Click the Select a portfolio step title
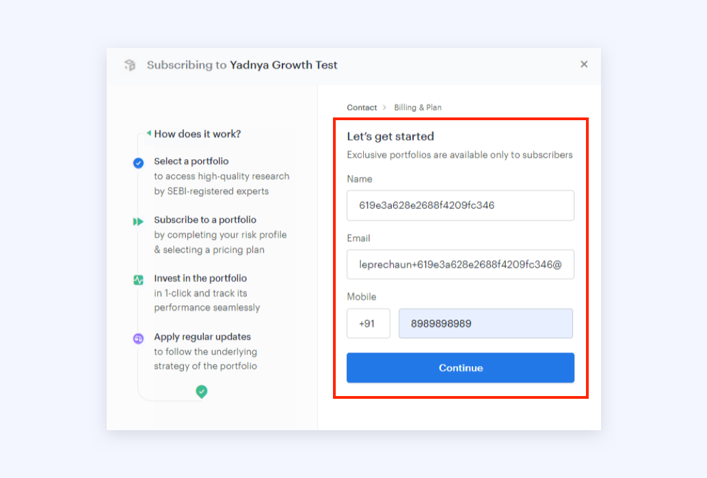The width and height of the screenshot is (707, 478). pos(191,161)
